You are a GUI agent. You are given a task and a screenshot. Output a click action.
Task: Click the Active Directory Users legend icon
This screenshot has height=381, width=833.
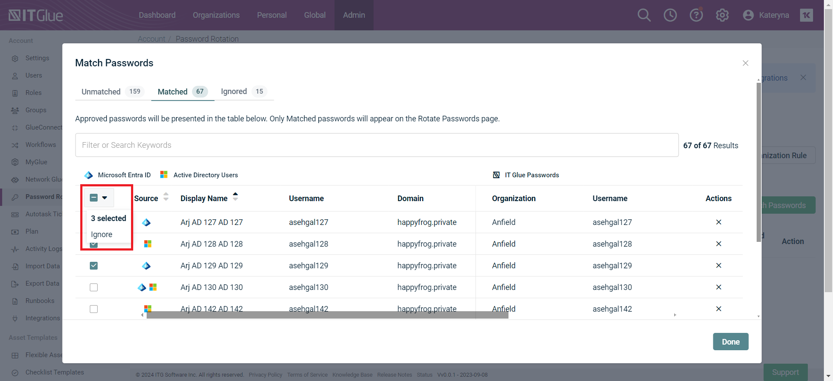164,174
